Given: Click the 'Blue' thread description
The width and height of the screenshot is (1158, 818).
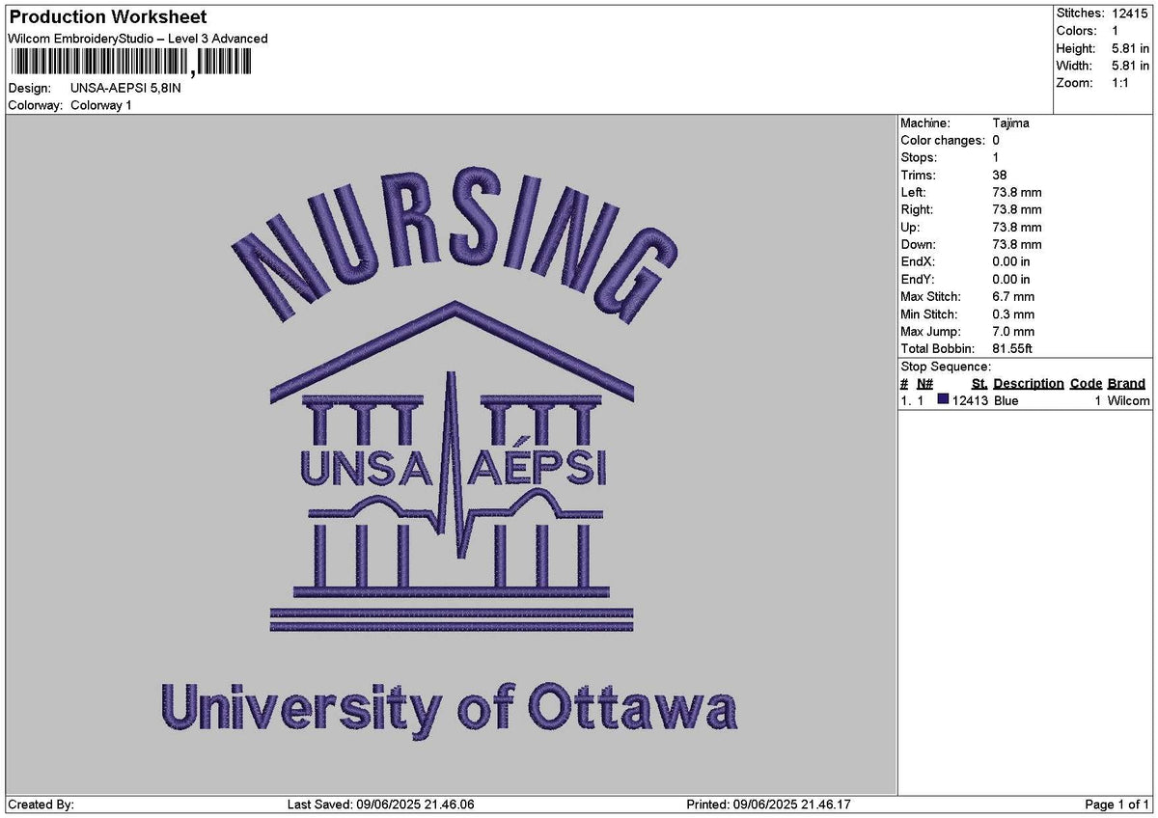Looking at the screenshot, I should pos(1006,401).
